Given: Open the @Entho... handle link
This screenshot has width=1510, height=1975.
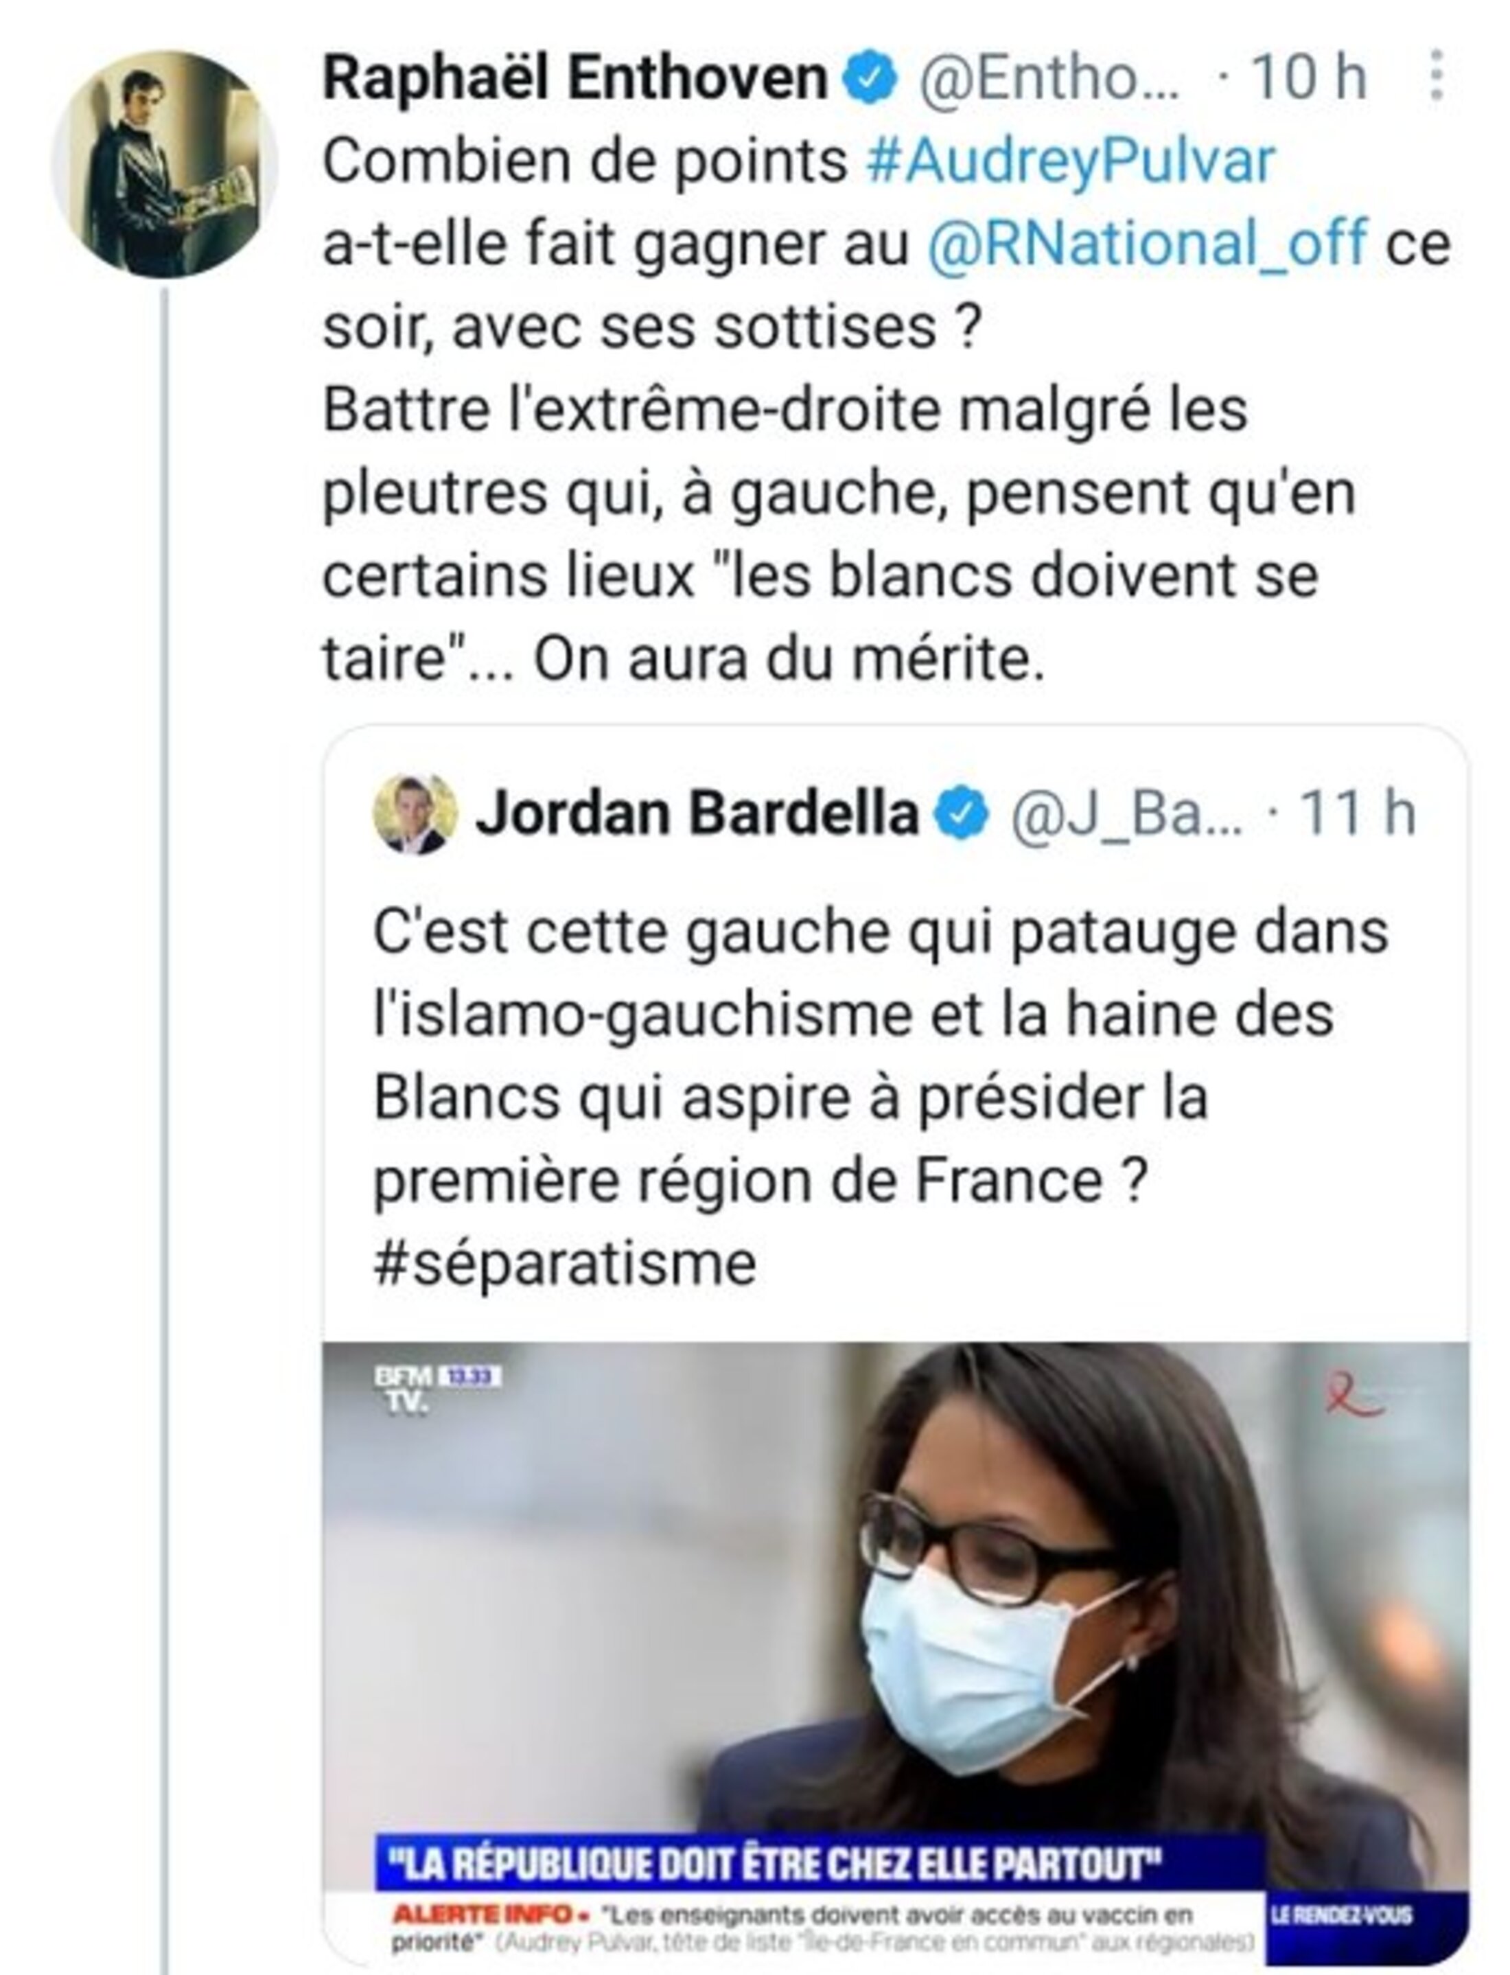Looking at the screenshot, I should point(1048,78).
